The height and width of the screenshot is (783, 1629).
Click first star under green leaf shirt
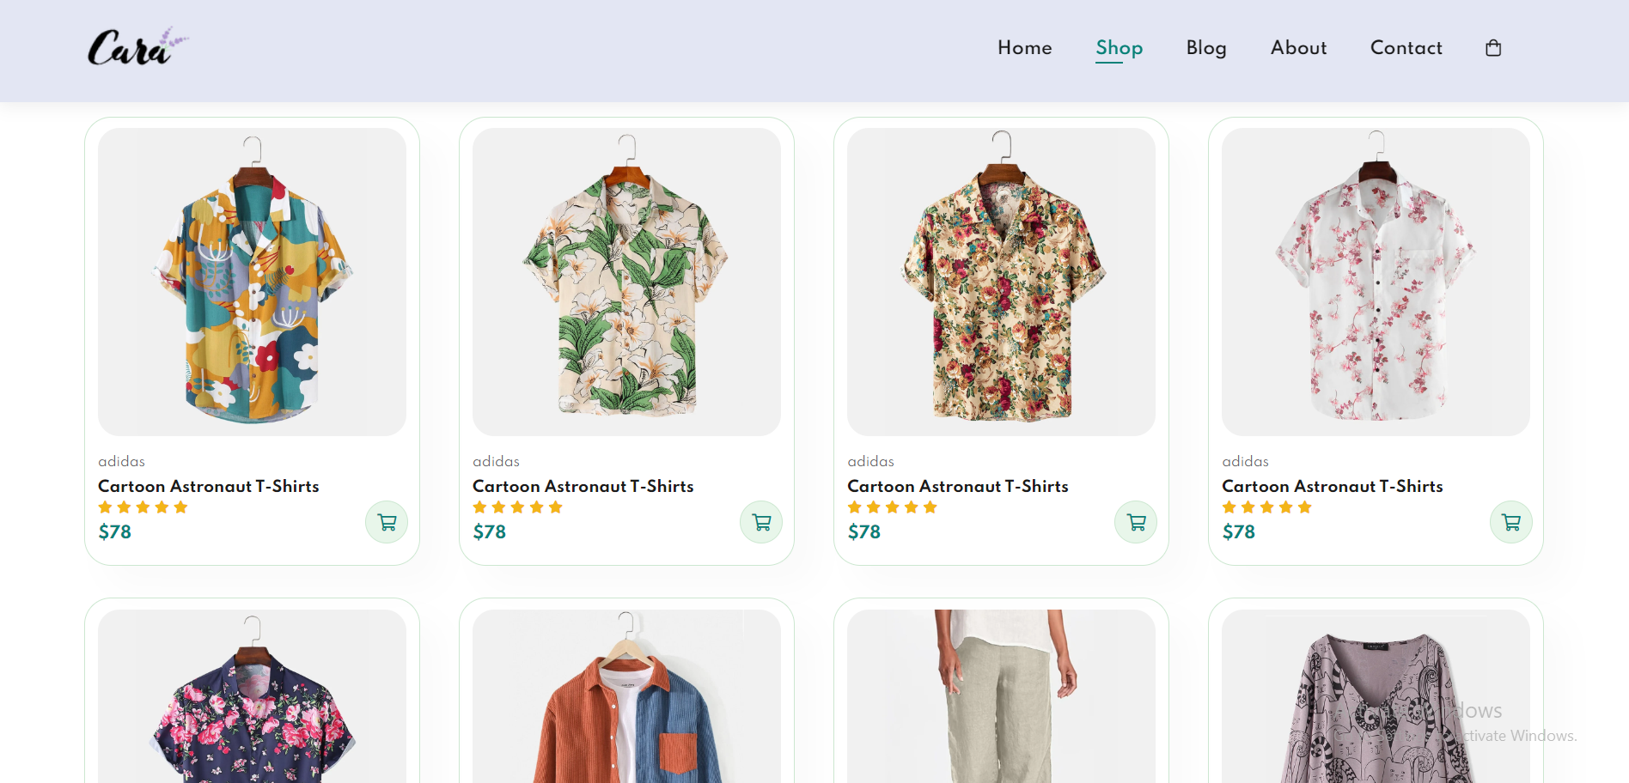coord(479,507)
